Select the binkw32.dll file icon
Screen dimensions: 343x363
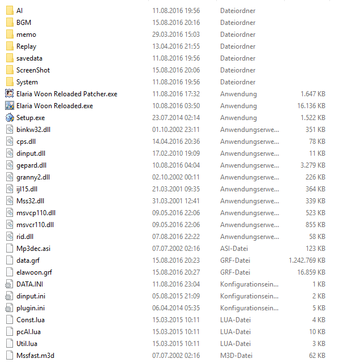pyautogui.click(x=10, y=130)
